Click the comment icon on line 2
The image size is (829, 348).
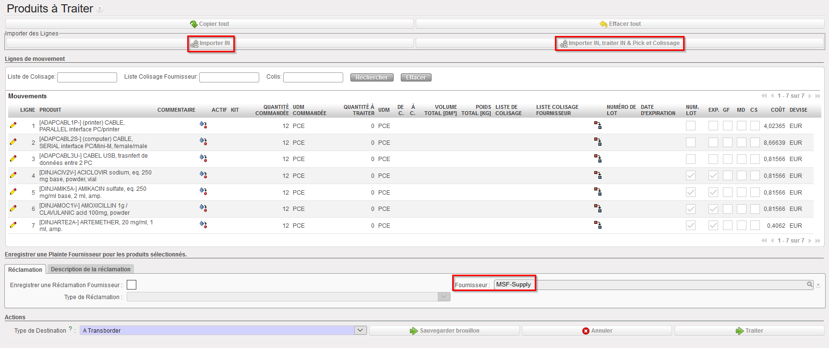(x=203, y=142)
